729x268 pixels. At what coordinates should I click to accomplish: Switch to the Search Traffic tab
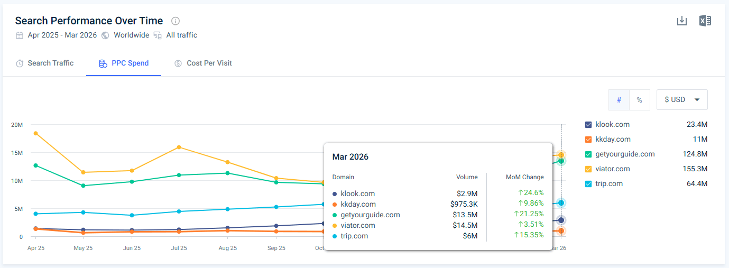(45, 63)
